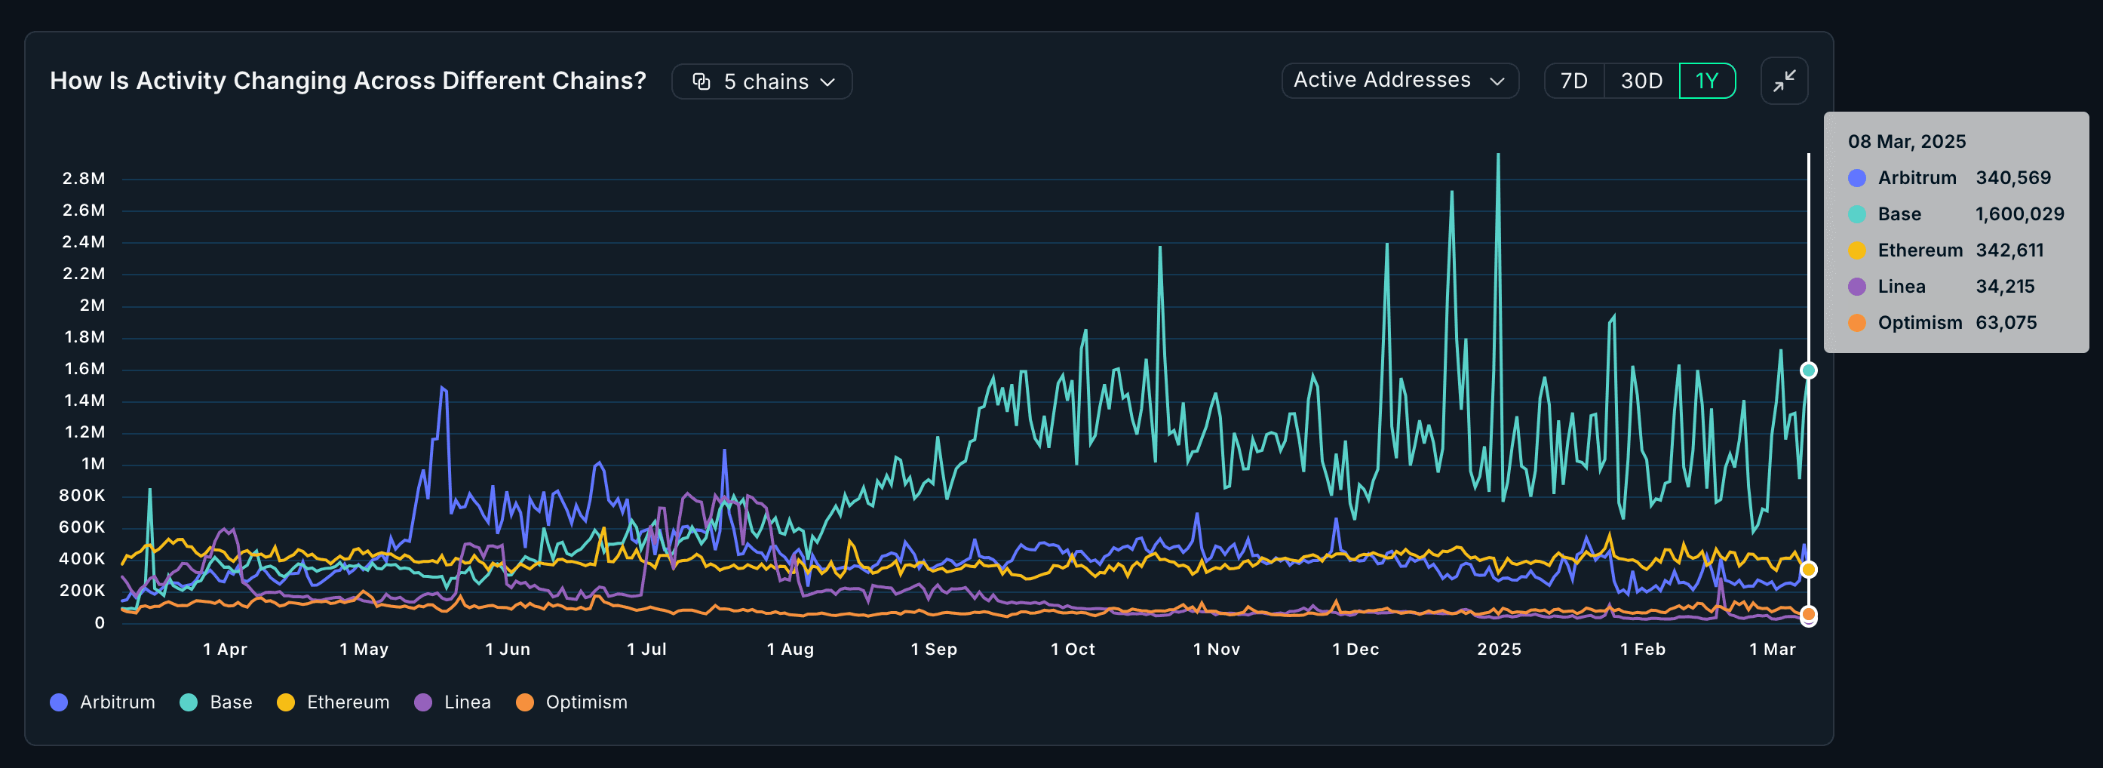Switch to the 30D time range
The height and width of the screenshot is (768, 2103).
coord(1641,81)
